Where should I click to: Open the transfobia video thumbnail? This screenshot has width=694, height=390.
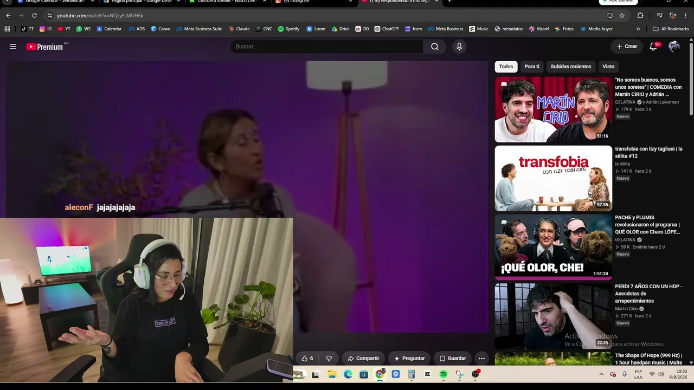coord(553,178)
